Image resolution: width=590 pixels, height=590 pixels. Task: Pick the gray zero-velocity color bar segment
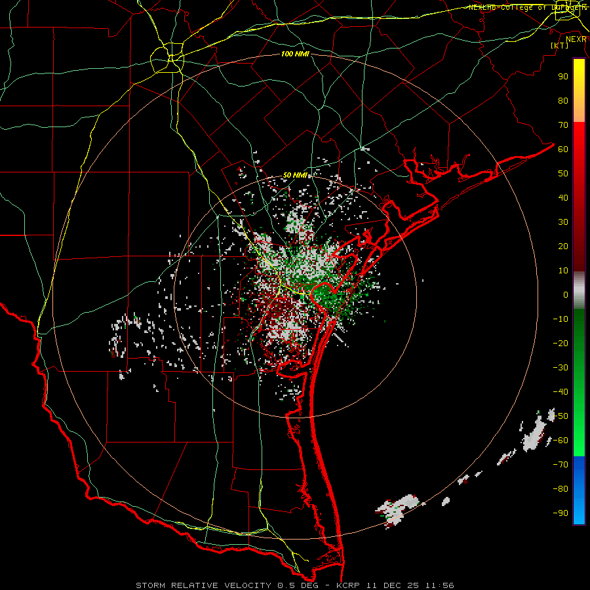pos(579,290)
